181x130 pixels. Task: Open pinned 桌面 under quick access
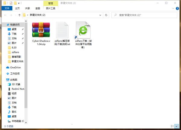14,29
